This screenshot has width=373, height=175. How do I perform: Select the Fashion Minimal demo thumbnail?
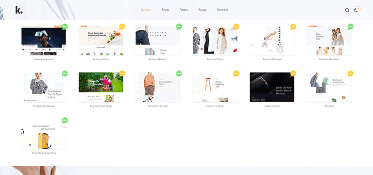click(x=272, y=41)
